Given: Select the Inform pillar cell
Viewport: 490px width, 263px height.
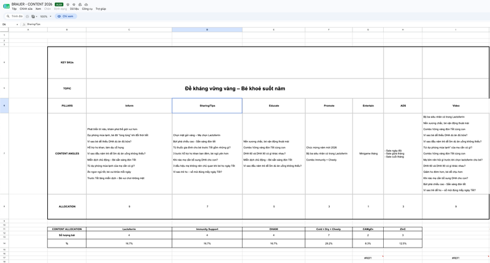Looking at the screenshot, I should click(129, 106).
